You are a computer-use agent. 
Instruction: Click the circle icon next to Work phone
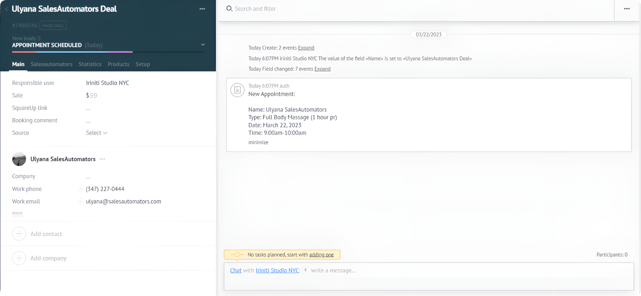click(x=81, y=189)
